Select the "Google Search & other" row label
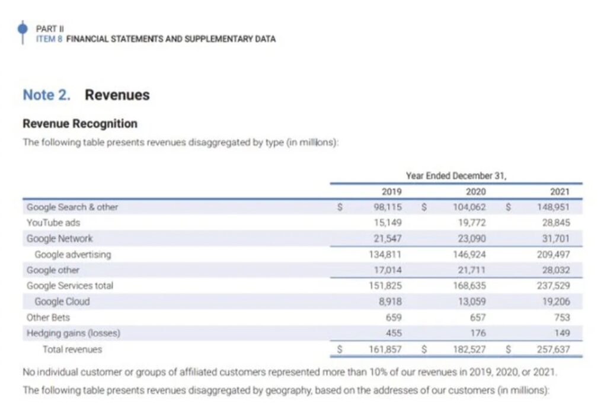 point(72,207)
